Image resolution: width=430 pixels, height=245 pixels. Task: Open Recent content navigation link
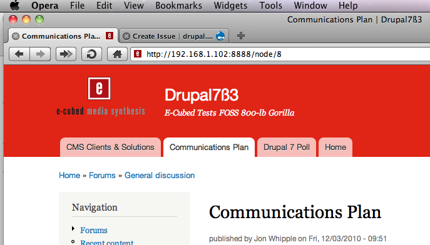click(x=107, y=242)
